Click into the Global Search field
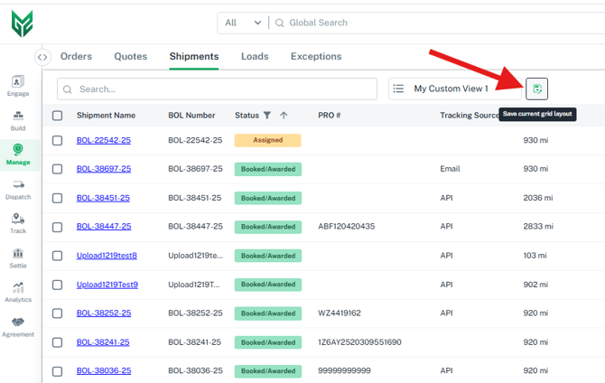 tap(433, 23)
